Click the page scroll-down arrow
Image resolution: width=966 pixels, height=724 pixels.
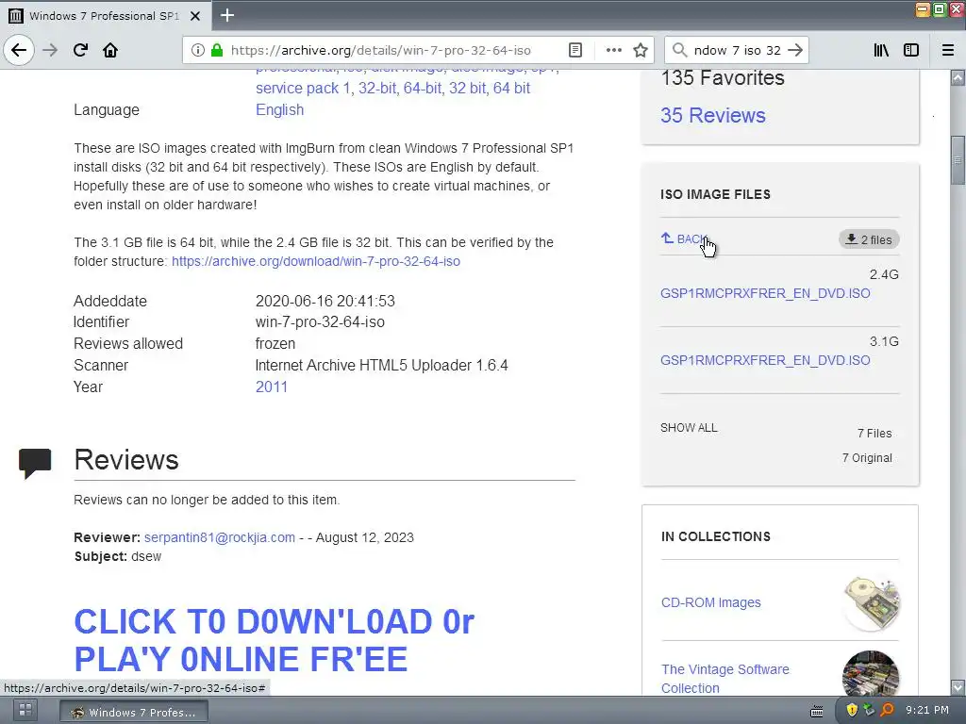(958, 687)
